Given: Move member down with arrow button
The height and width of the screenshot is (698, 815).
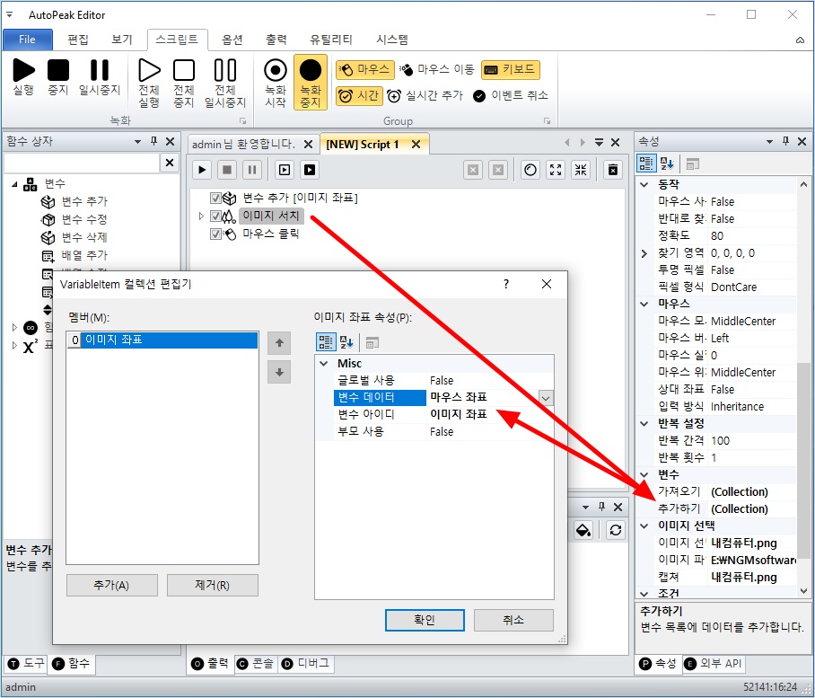Looking at the screenshot, I should pos(279,373).
